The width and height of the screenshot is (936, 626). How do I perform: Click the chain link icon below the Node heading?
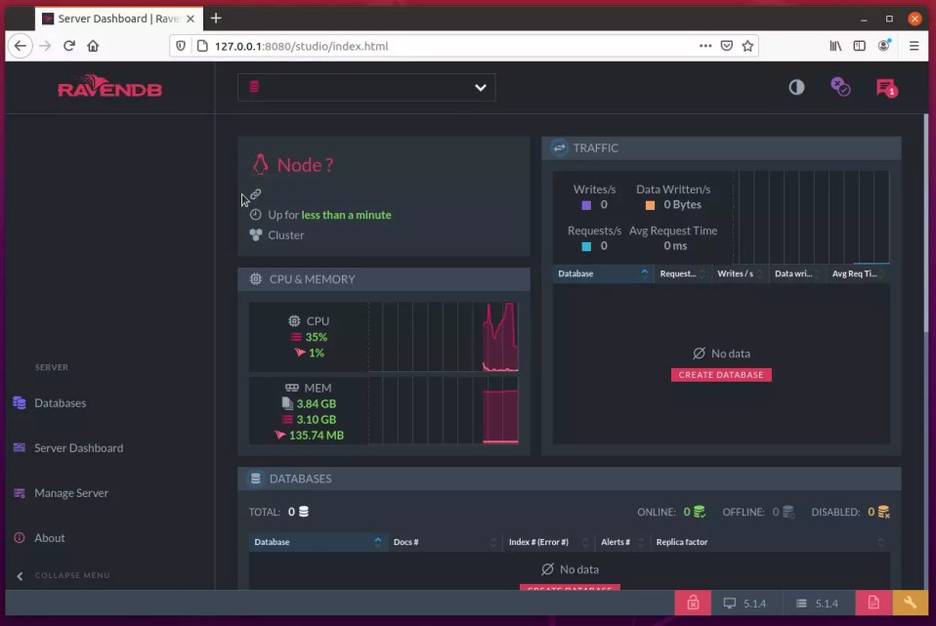pyautogui.click(x=253, y=193)
